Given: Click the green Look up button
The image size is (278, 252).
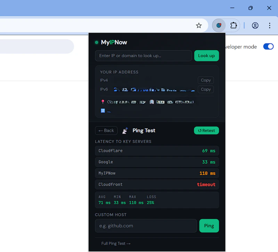Looking at the screenshot, I should click(206, 56).
